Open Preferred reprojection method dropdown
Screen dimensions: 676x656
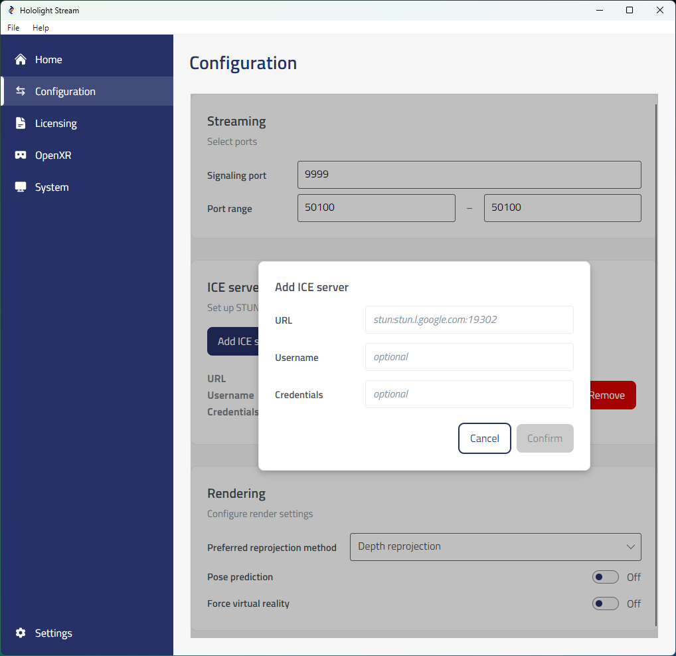[x=495, y=547]
